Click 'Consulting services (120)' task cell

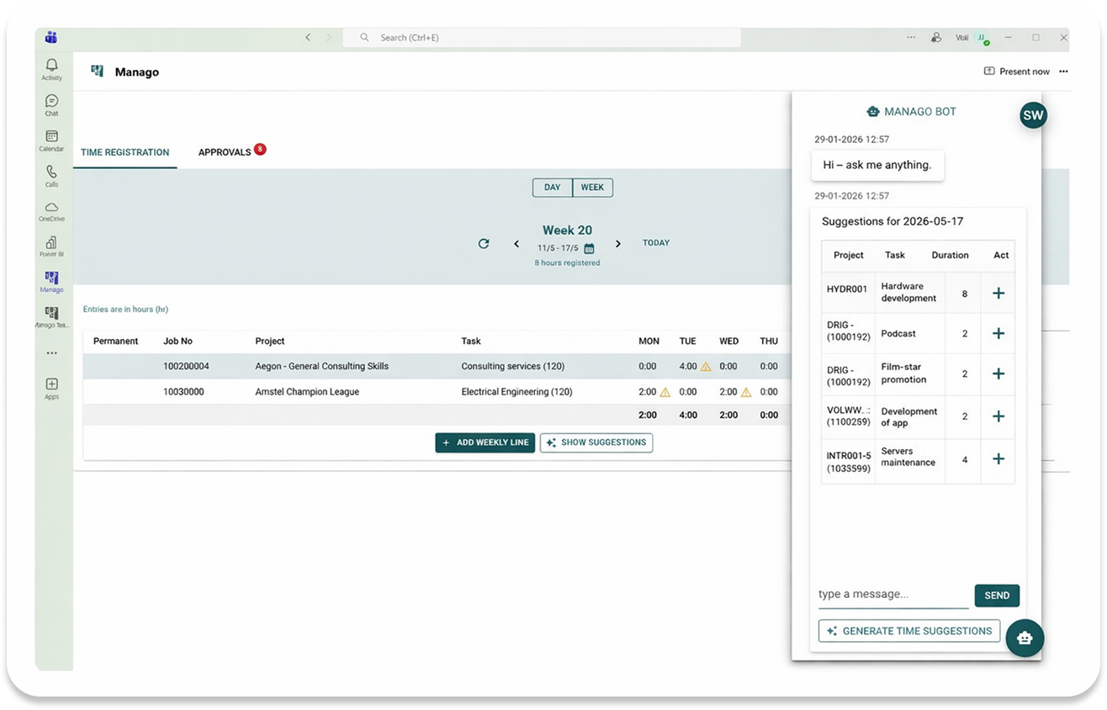(512, 367)
